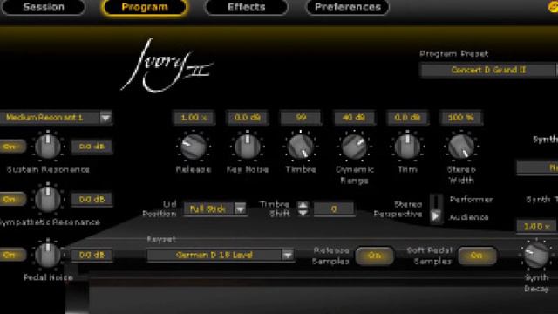
Task: Click the Key Noise knob
Action: [x=248, y=147]
